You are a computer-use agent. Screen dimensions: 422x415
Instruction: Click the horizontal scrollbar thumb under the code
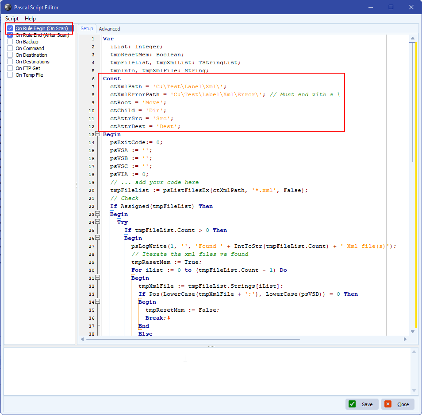192,339
